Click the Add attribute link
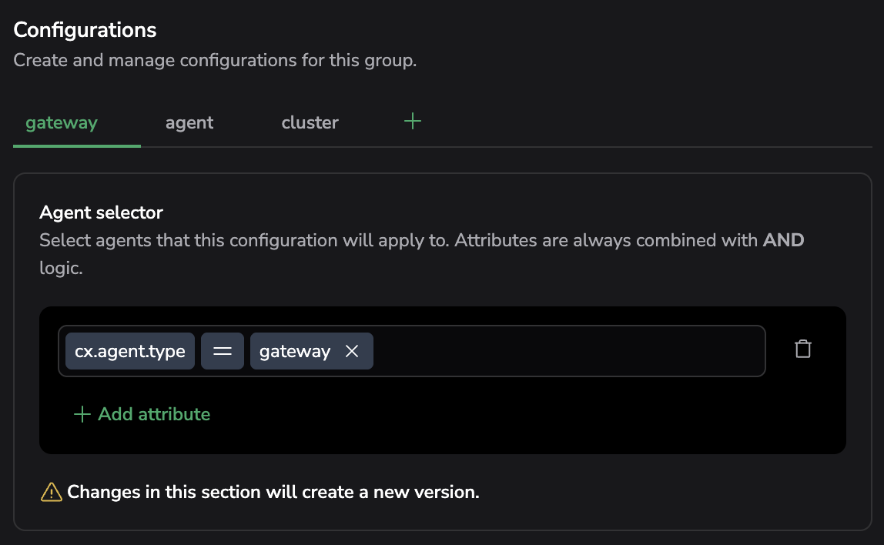884x545 pixels. [x=154, y=414]
